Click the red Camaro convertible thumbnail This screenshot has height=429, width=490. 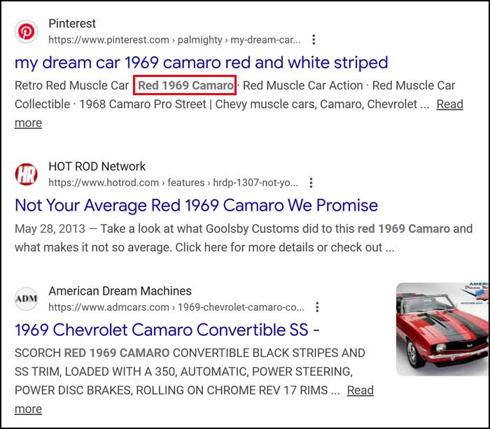pos(442,329)
